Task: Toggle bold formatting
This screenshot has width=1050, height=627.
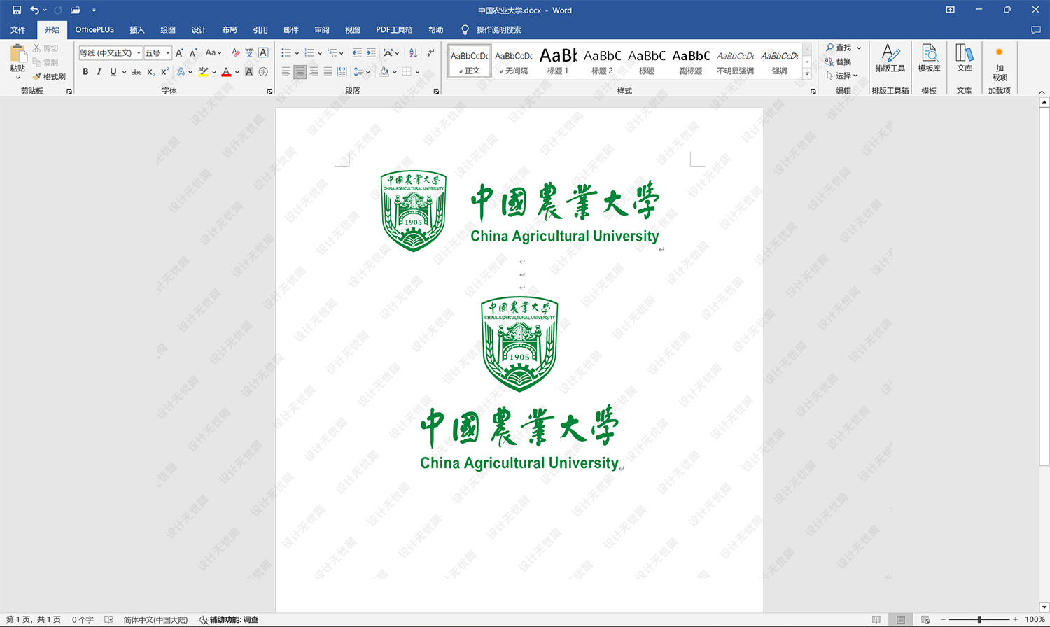Action: click(85, 72)
